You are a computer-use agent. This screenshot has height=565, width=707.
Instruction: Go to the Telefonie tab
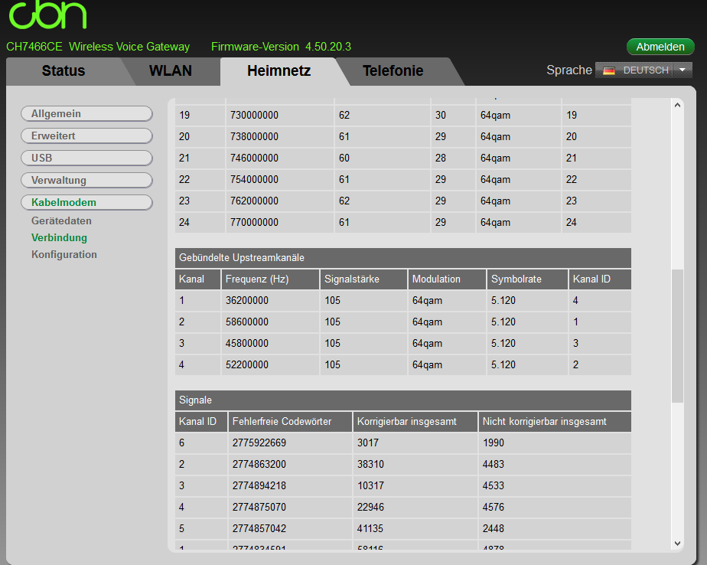pyautogui.click(x=393, y=71)
